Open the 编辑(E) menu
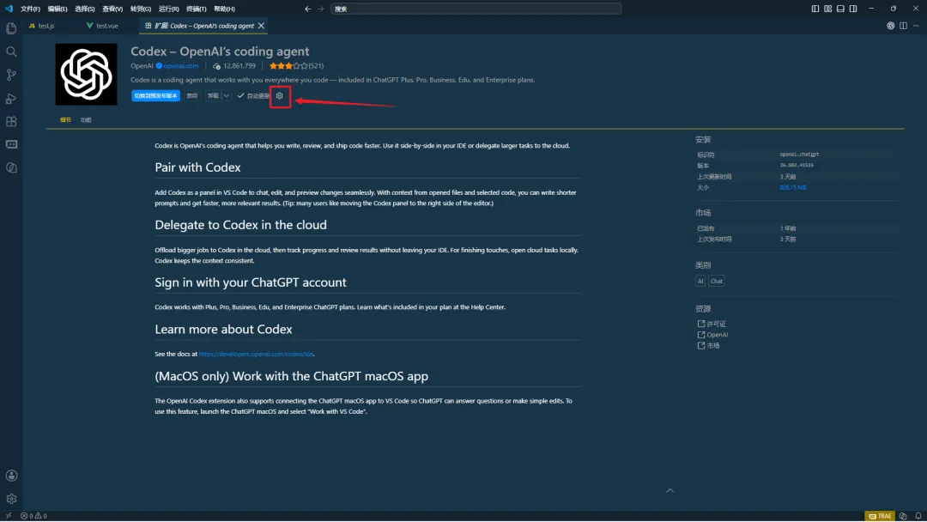Viewport: 927px width, 522px height. click(x=58, y=9)
